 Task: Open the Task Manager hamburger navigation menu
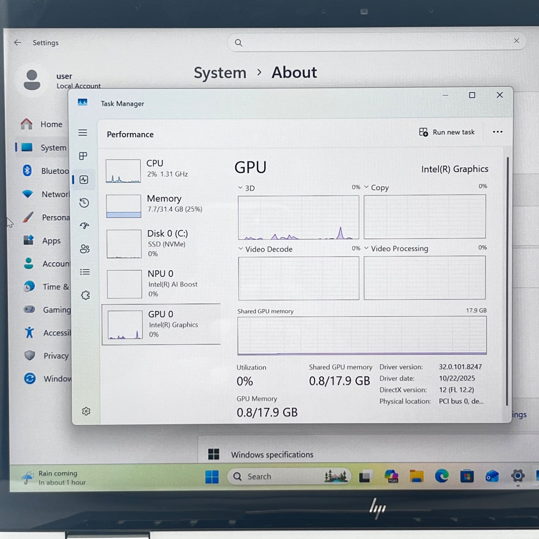tap(83, 133)
